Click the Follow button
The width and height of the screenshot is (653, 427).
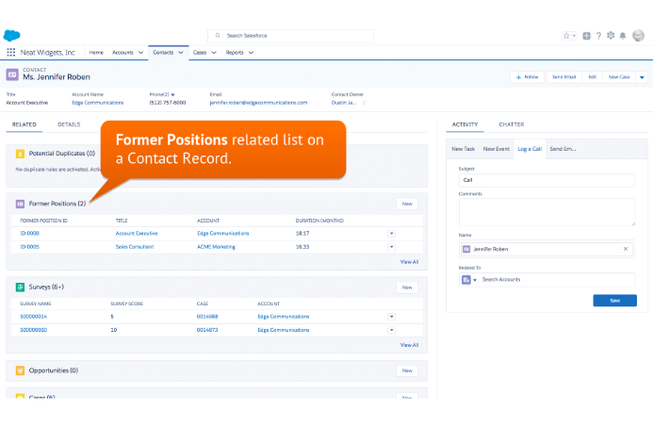526,76
